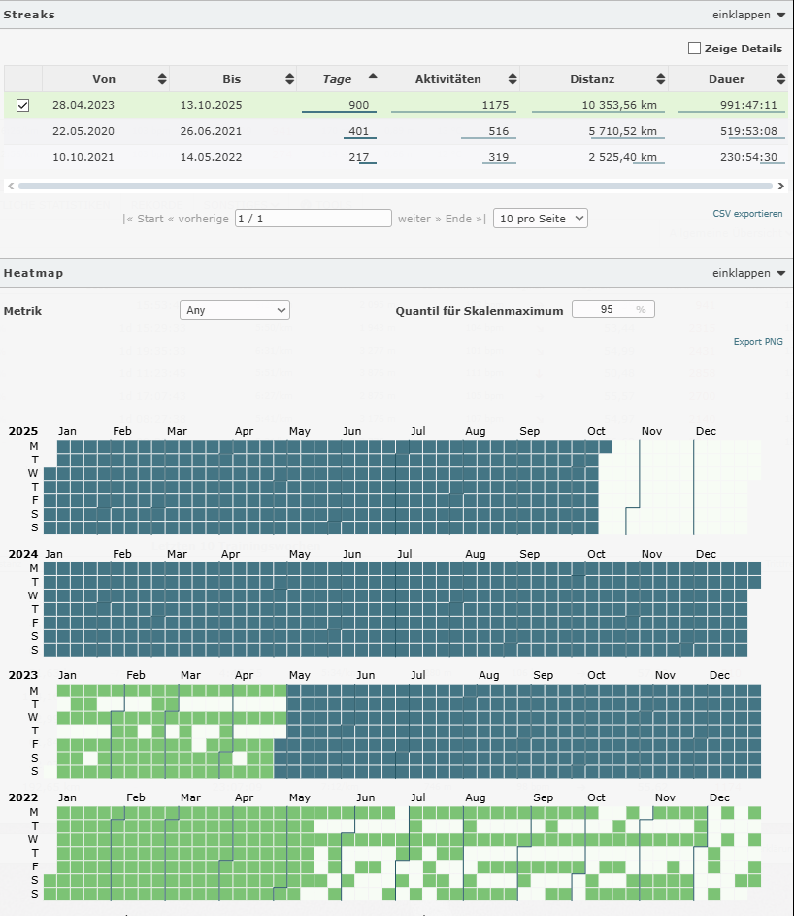Sort by the Von column sort icon
794x916 pixels.
tap(162, 79)
